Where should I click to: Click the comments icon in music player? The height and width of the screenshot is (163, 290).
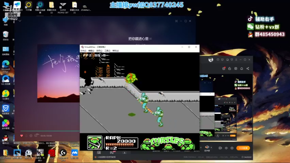pos(36,135)
